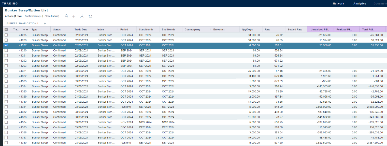Add a new list tab with plus icon
Image resolution: width=387 pixels, height=146 pixels.
pyautogui.click(x=45, y=24)
